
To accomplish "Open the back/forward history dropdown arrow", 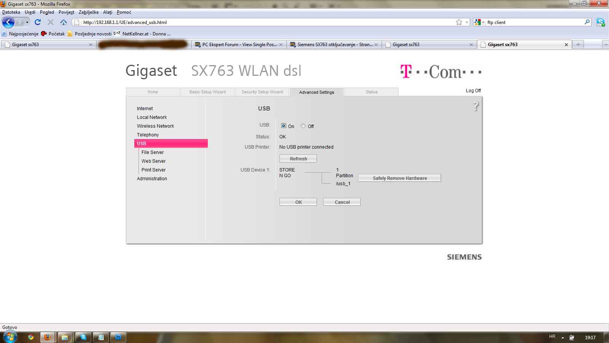I will (27, 22).
